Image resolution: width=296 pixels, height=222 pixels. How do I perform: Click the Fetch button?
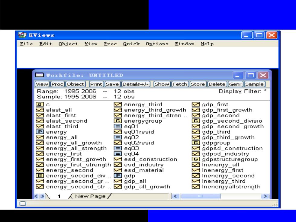[180, 84]
